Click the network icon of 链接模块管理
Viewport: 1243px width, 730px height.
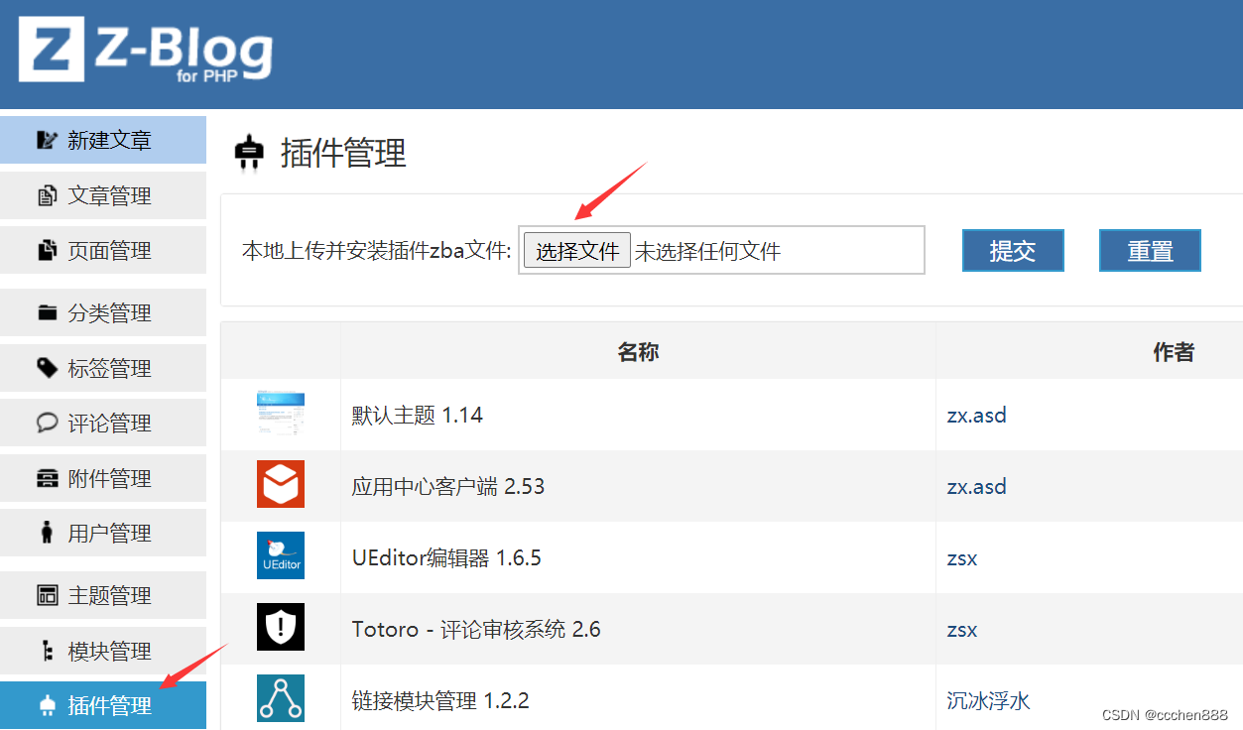(x=282, y=699)
